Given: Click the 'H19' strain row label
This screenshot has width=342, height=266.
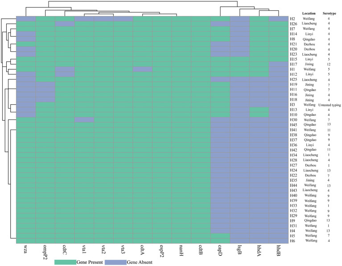Looking at the screenshot, I should click(293, 84).
